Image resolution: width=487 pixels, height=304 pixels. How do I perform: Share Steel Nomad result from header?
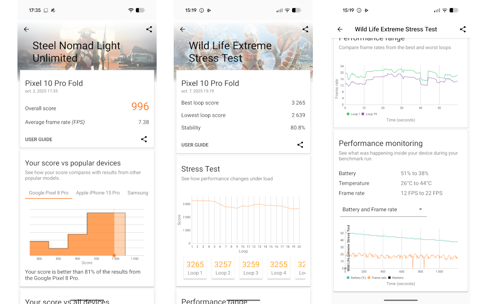(149, 29)
